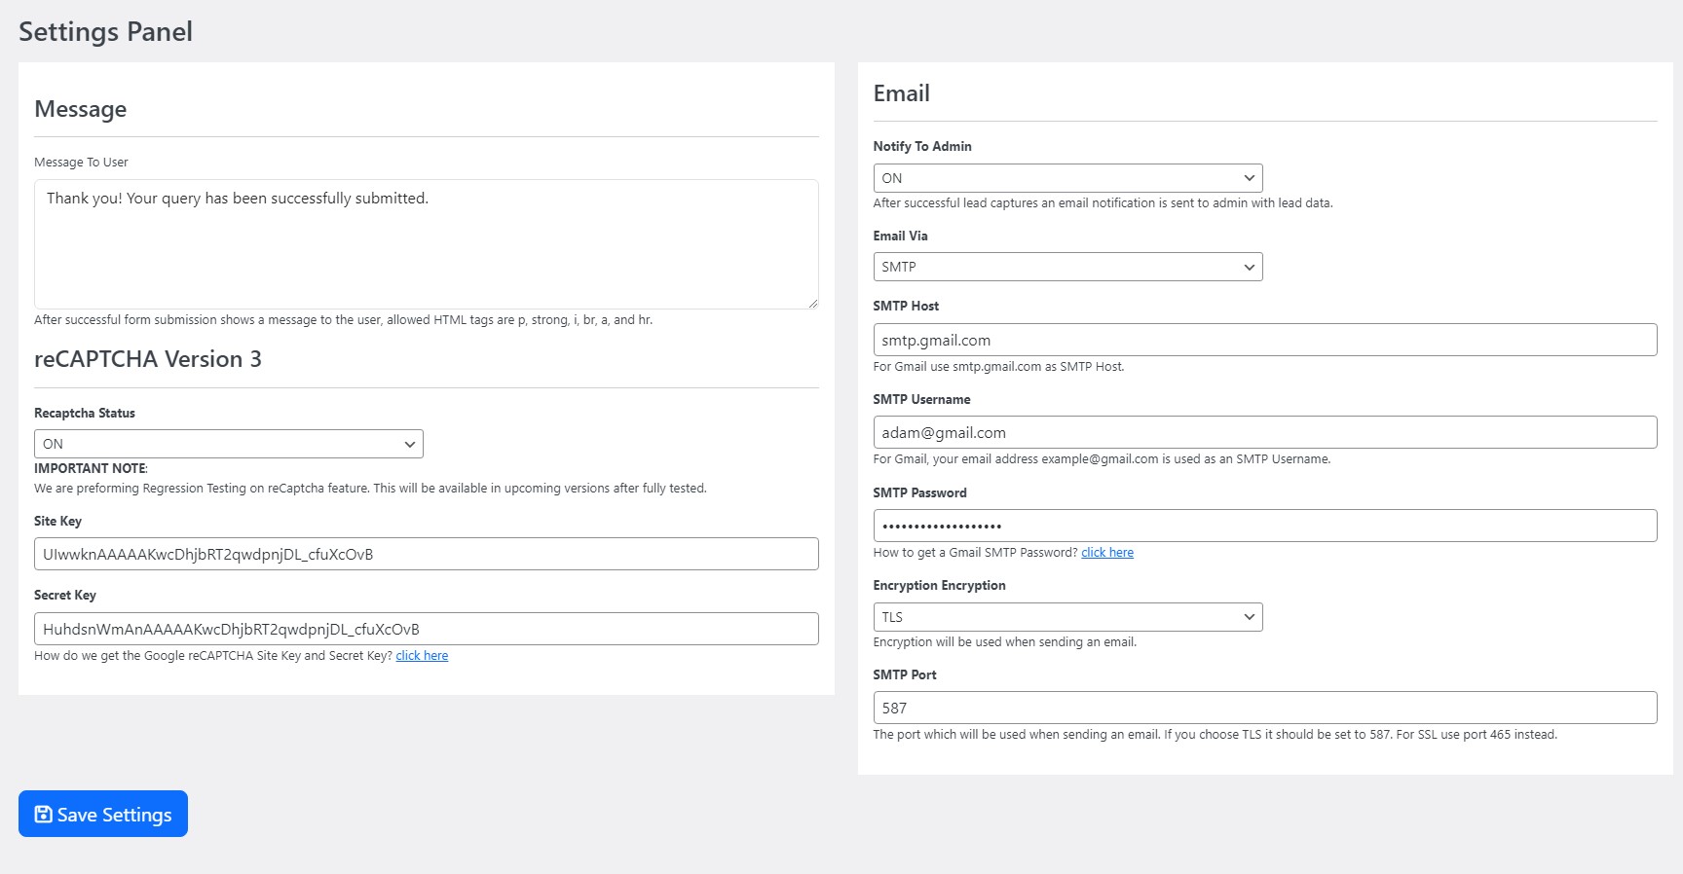The height and width of the screenshot is (874, 1683).
Task: Click the floppy disk icon on Save Settings
Action: pyautogui.click(x=43, y=814)
